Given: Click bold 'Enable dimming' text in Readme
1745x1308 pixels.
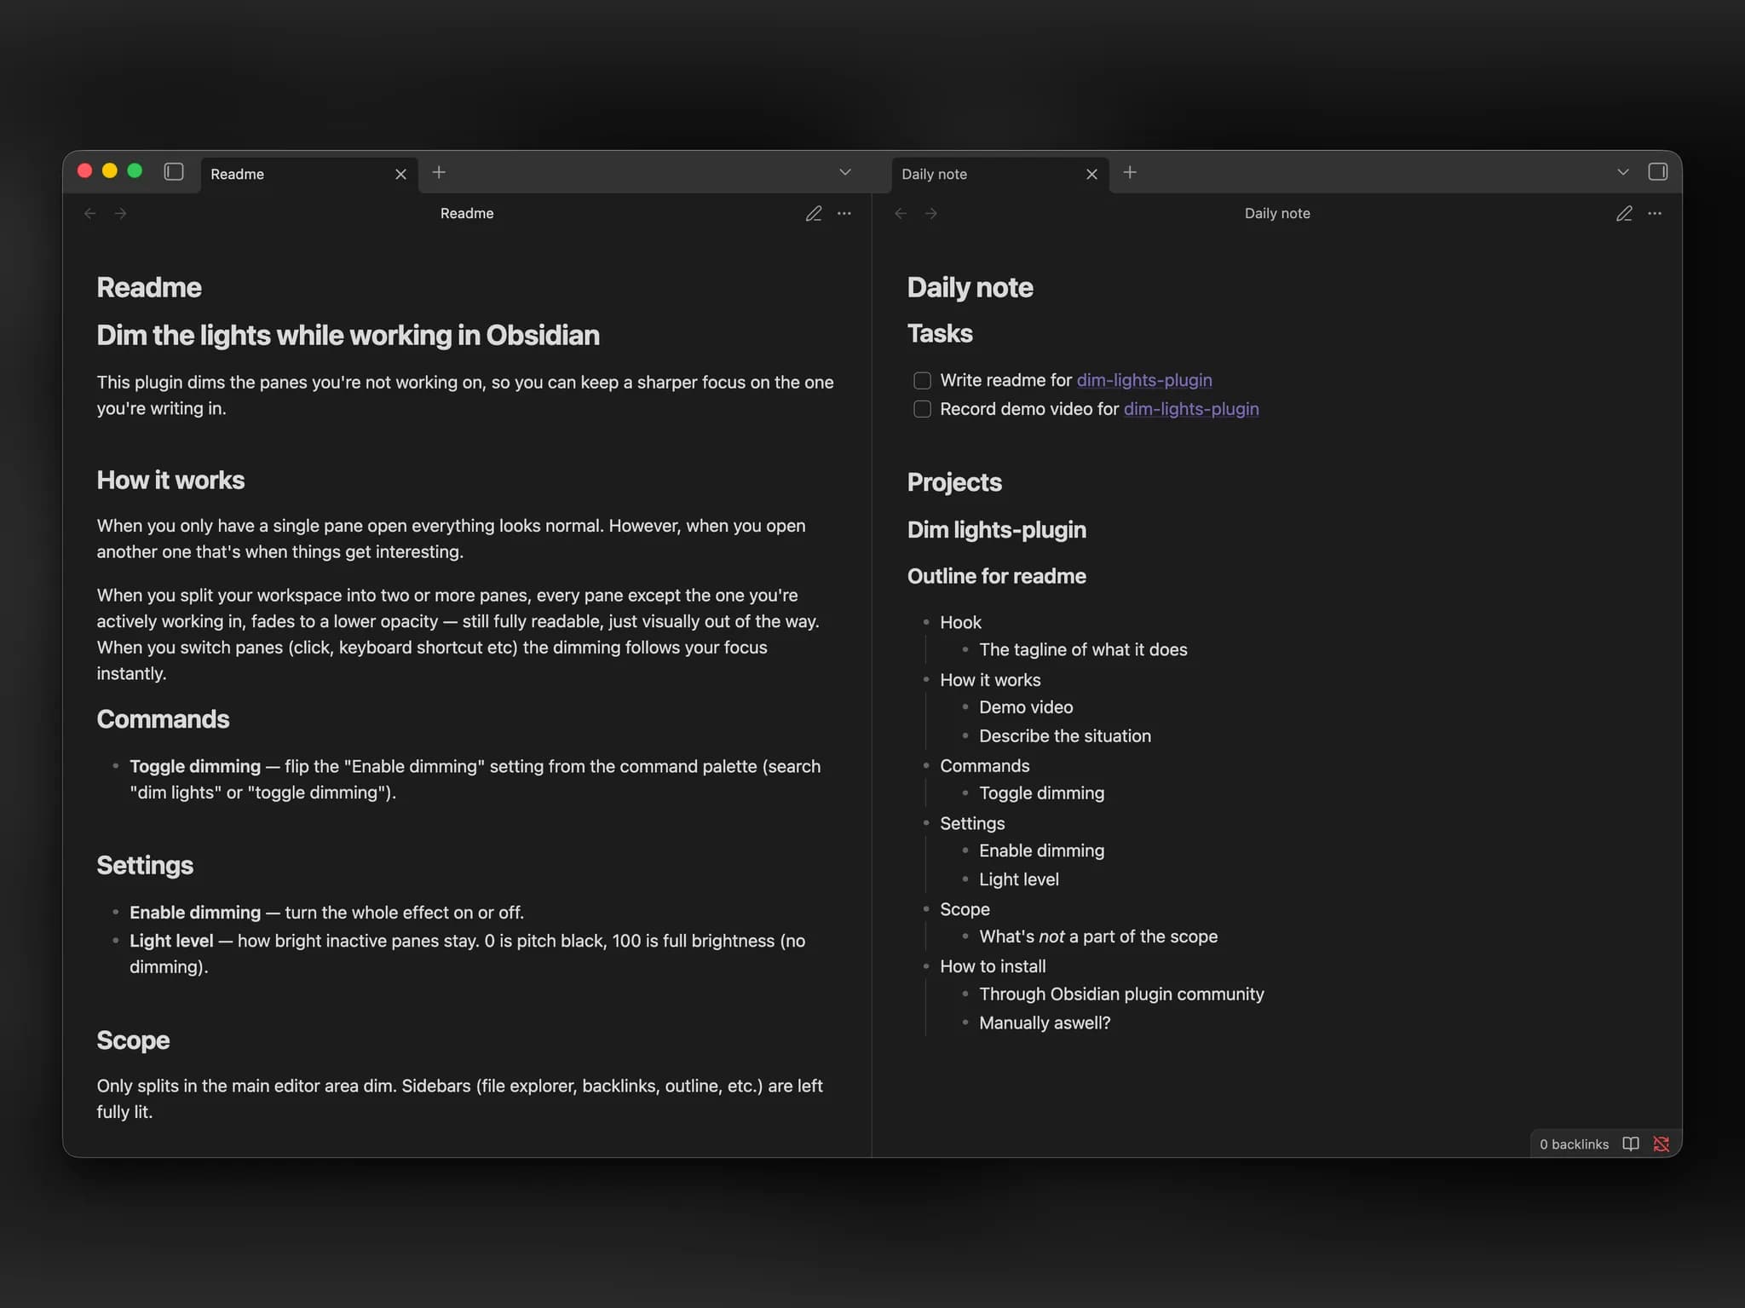Looking at the screenshot, I should click(x=195, y=913).
